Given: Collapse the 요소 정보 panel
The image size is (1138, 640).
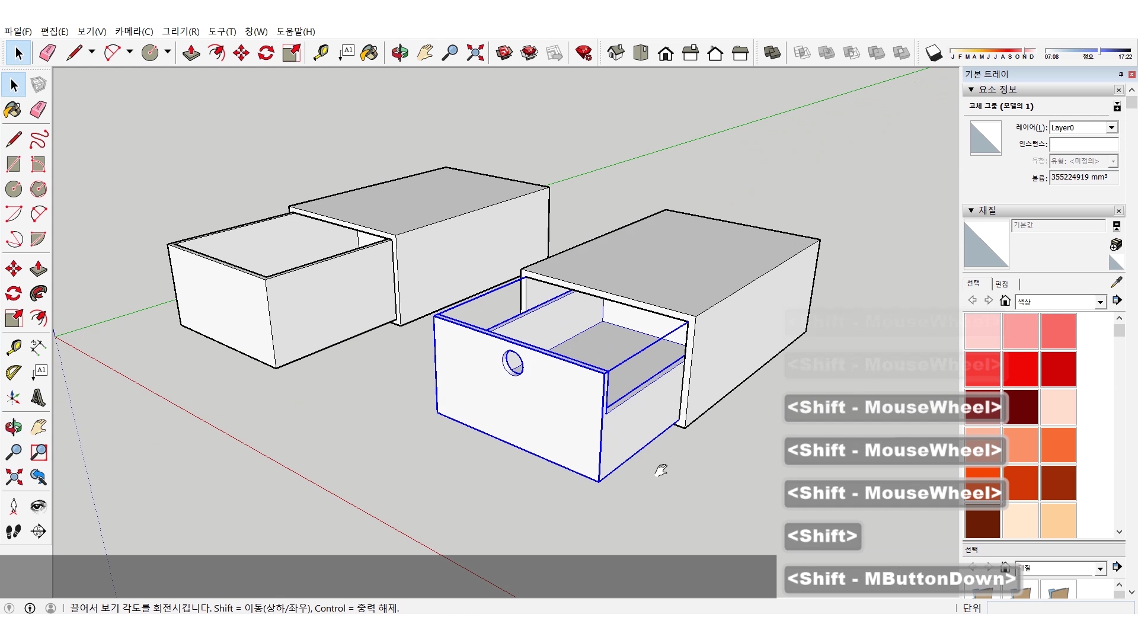Looking at the screenshot, I should 971,89.
